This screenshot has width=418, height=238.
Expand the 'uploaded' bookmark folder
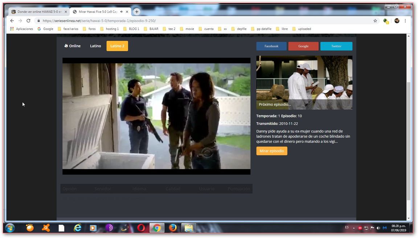[x=302, y=29]
